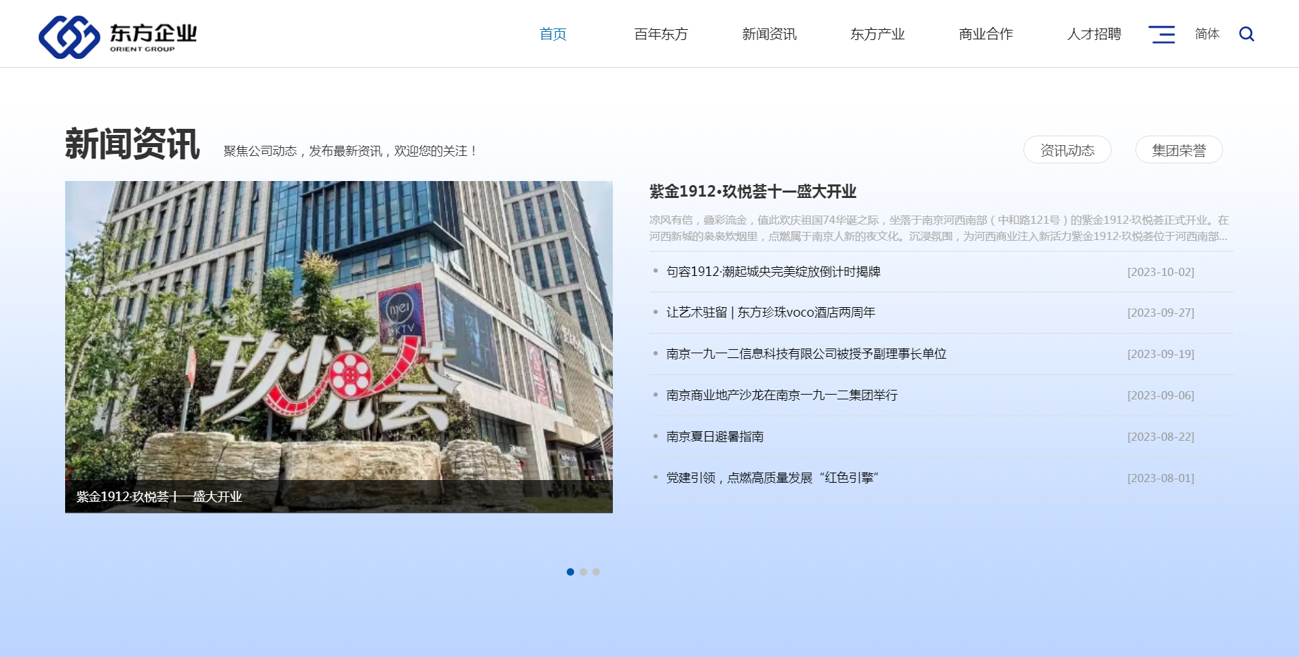This screenshot has width=1299, height=657.
Task: Open 东方珍珠voco酒店两周年 news item
Action: (x=770, y=313)
